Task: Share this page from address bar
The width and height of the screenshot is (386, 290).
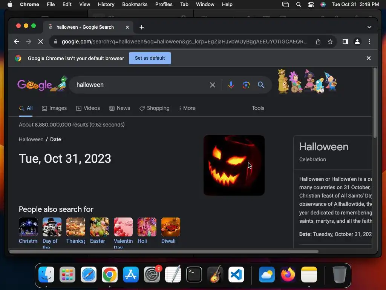Action: point(318,42)
